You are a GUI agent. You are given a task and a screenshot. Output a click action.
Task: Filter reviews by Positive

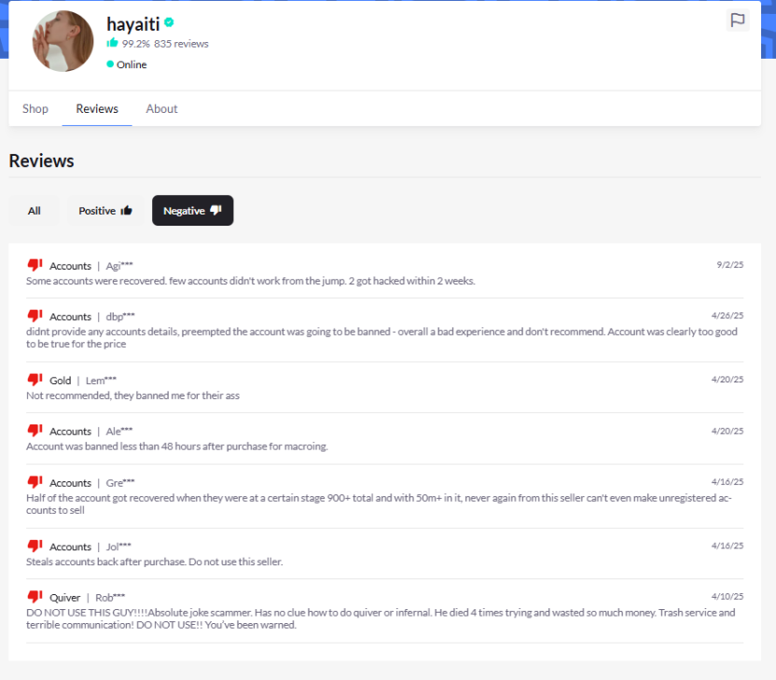click(105, 211)
